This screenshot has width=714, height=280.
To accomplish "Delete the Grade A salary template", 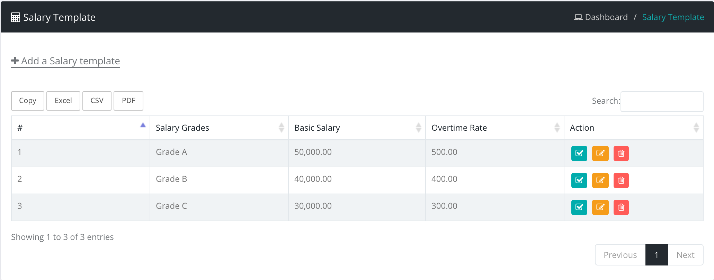I will [621, 153].
